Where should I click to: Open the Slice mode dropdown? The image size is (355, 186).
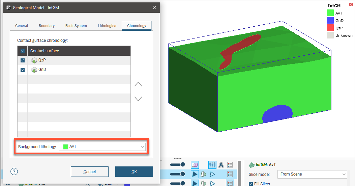(x=312, y=174)
